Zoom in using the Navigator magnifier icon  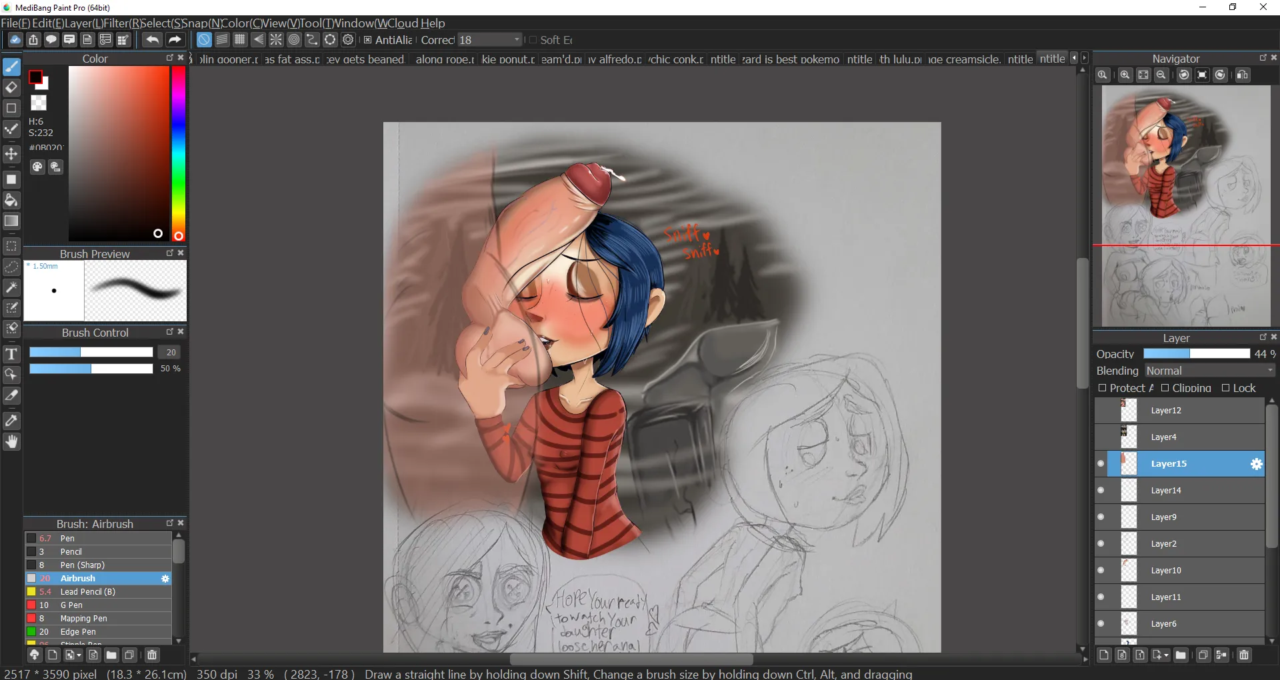pos(1125,75)
